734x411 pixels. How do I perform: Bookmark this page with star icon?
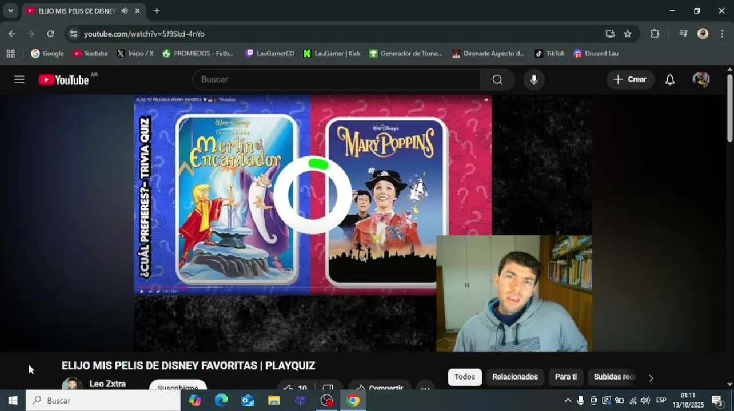pos(628,34)
